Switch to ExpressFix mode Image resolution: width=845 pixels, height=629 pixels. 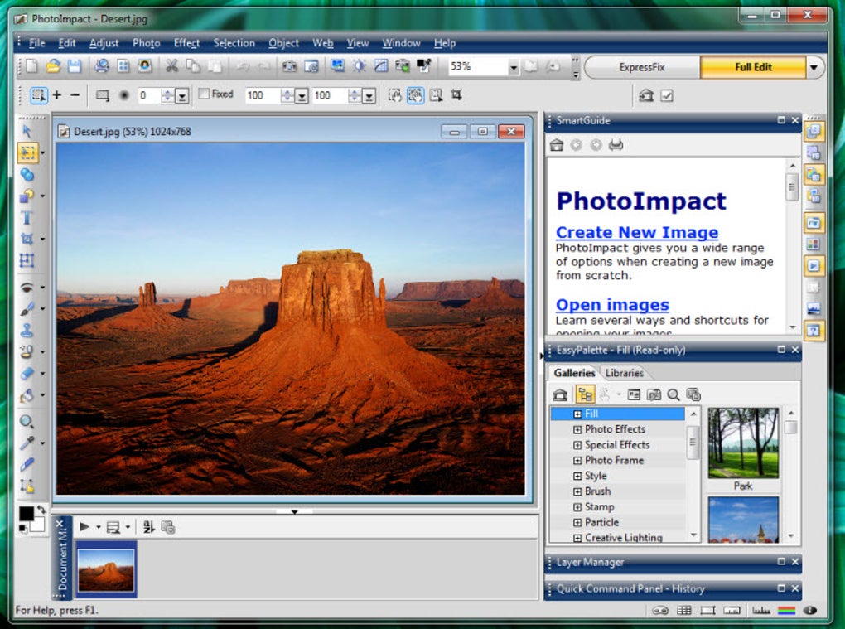[x=641, y=67]
